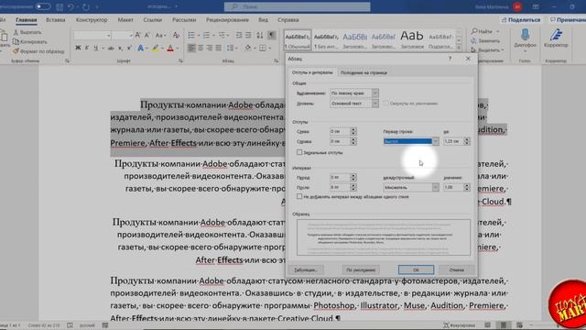The image size is (586, 330).
Task: Click the Editor (Корректор) icon
Action: 556,35
